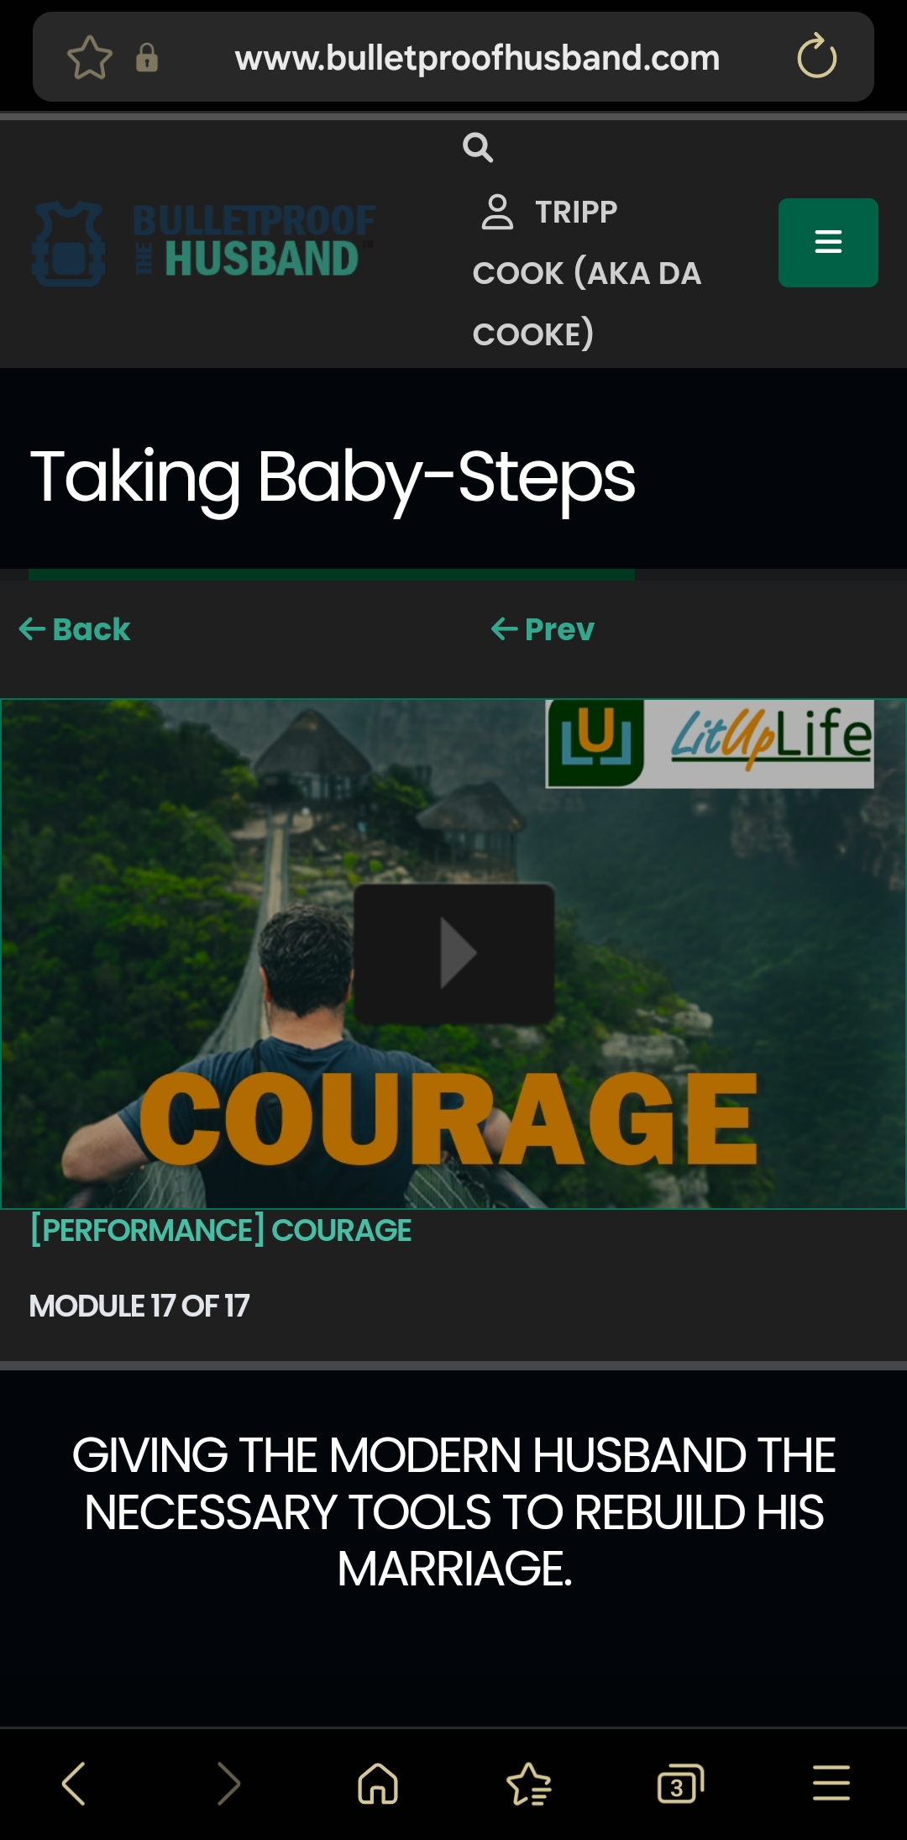Open the tabs switcher showing 3
The image size is (907, 1840).
pyautogui.click(x=680, y=1783)
